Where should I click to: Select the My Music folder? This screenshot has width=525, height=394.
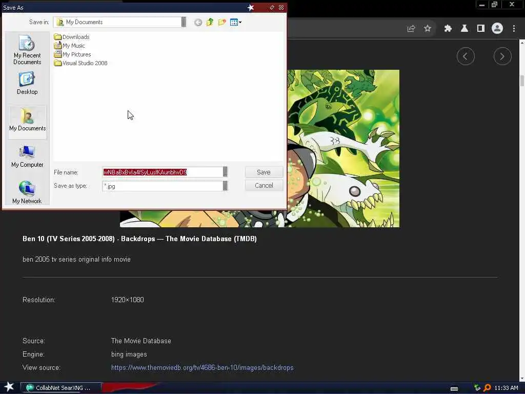coord(69,46)
